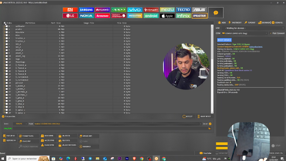Select the Huawei brand icon
This screenshot has width=286, height=161.
point(102,10)
